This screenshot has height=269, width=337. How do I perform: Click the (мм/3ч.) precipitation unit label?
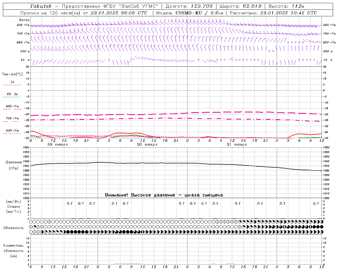tap(14, 201)
